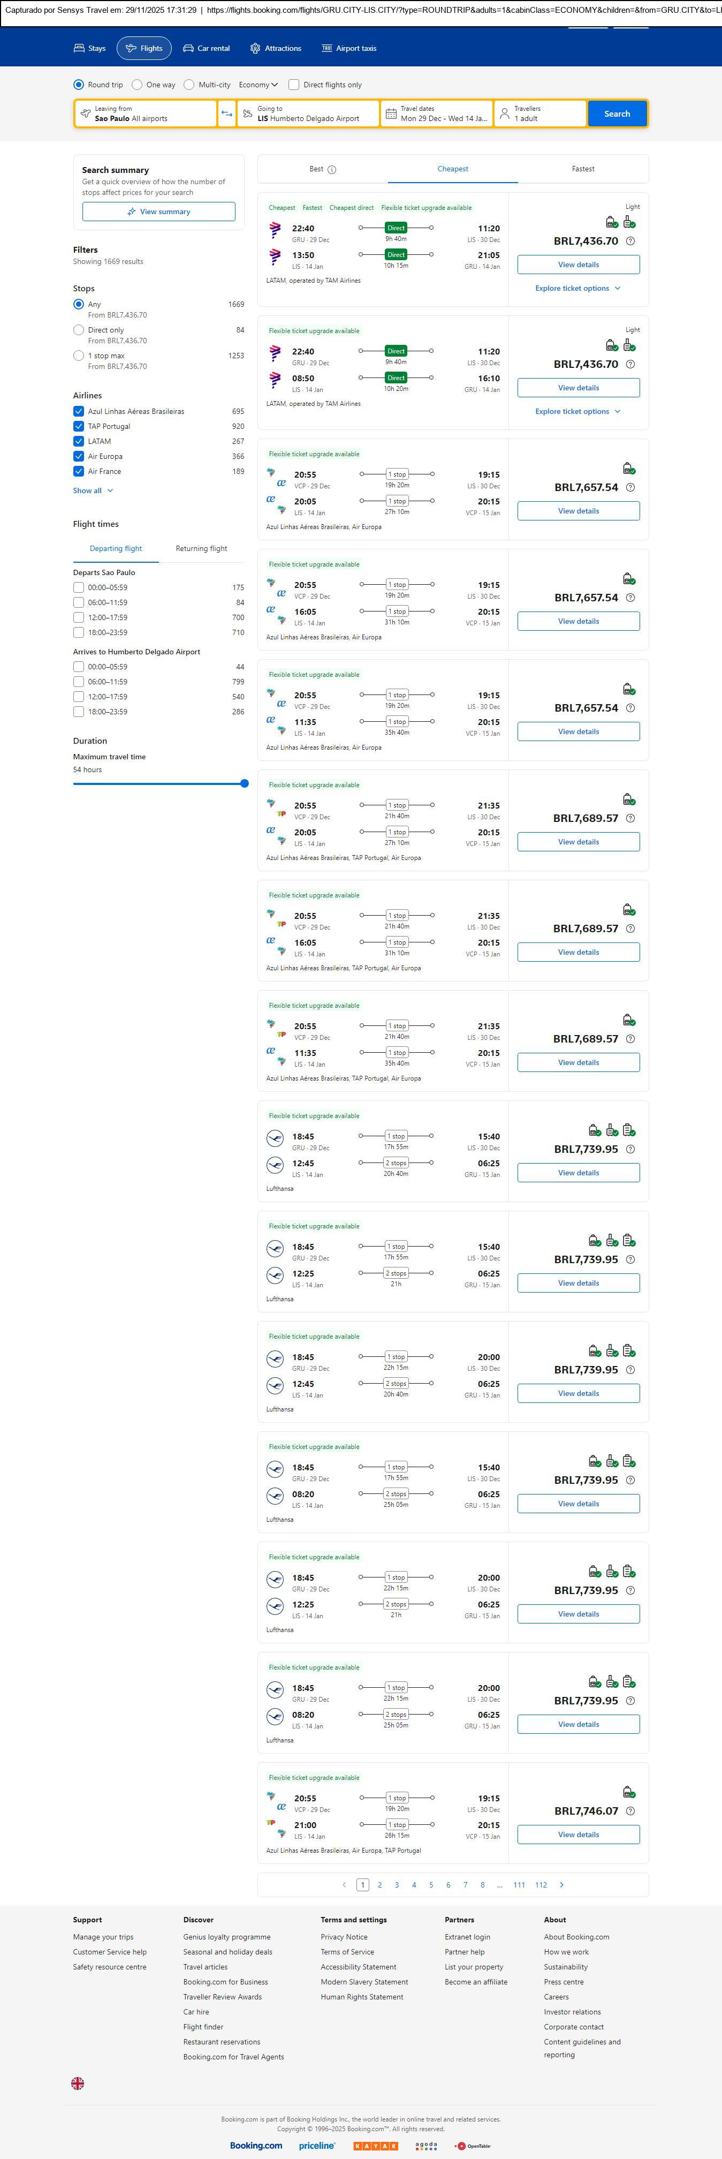Switch to the Returning flight tab

click(x=201, y=549)
